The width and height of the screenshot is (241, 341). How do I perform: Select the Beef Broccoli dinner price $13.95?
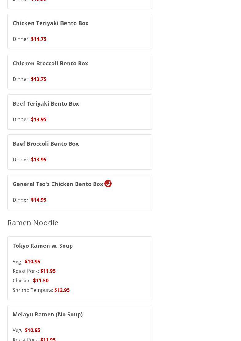click(x=39, y=160)
